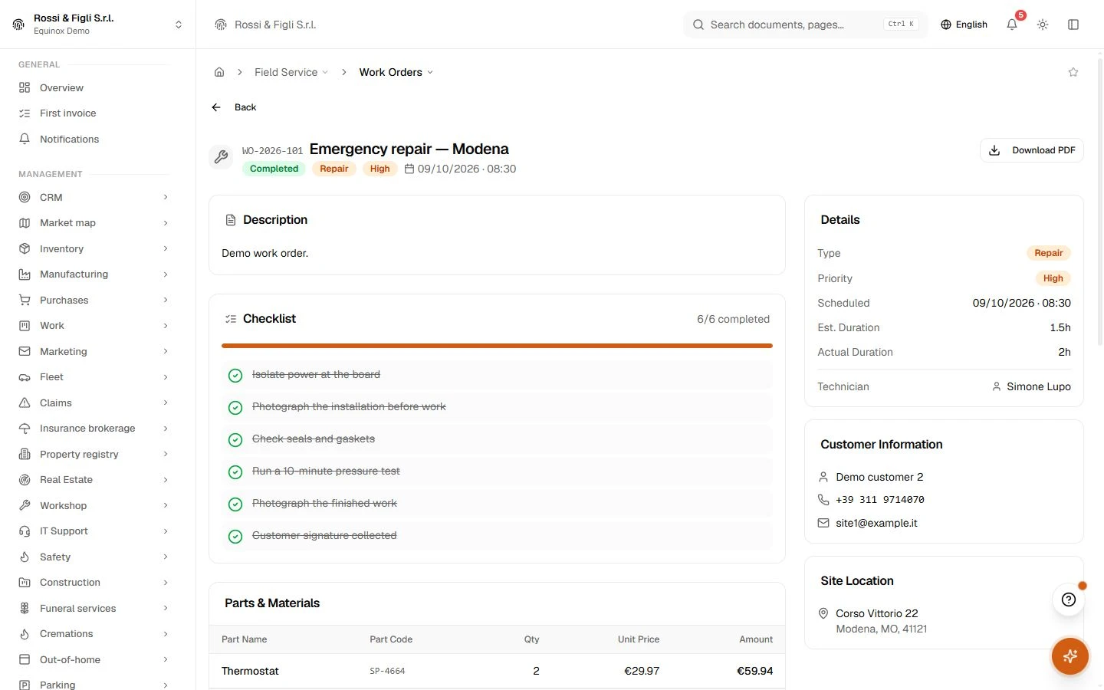Viewport: 1104px width, 690px height.
Task: Toggle the sidebar panel layout icon
Action: pos(1073,25)
